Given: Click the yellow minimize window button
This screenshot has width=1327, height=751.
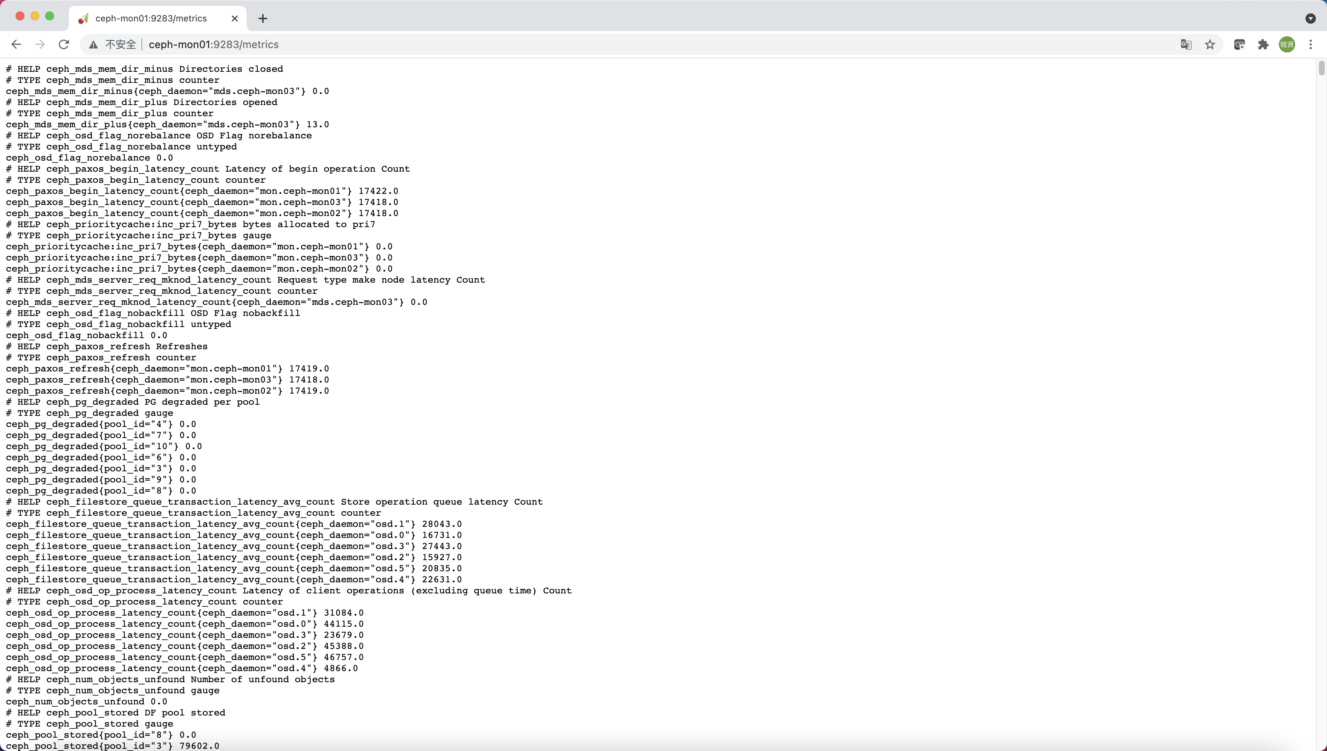Looking at the screenshot, I should coord(34,16).
